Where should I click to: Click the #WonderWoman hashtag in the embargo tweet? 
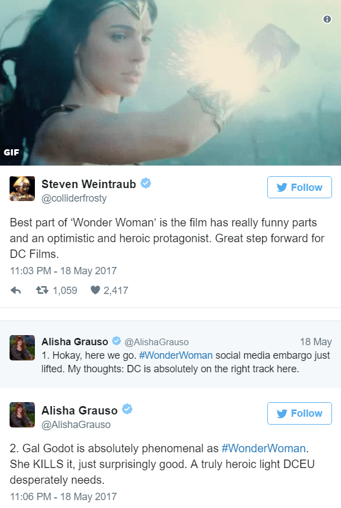pos(176,355)
